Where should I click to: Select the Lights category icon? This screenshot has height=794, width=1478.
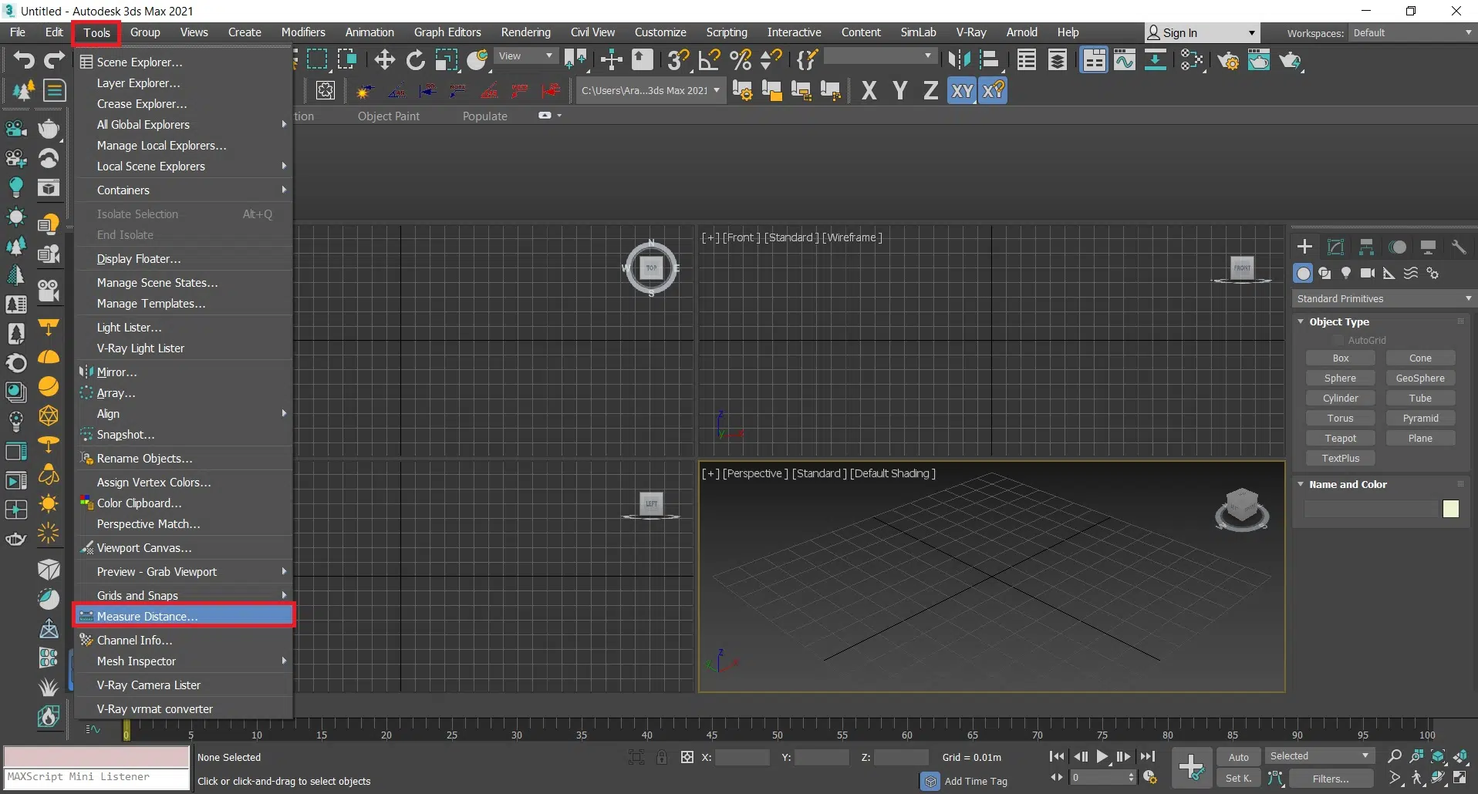[x=1346, y=273]
